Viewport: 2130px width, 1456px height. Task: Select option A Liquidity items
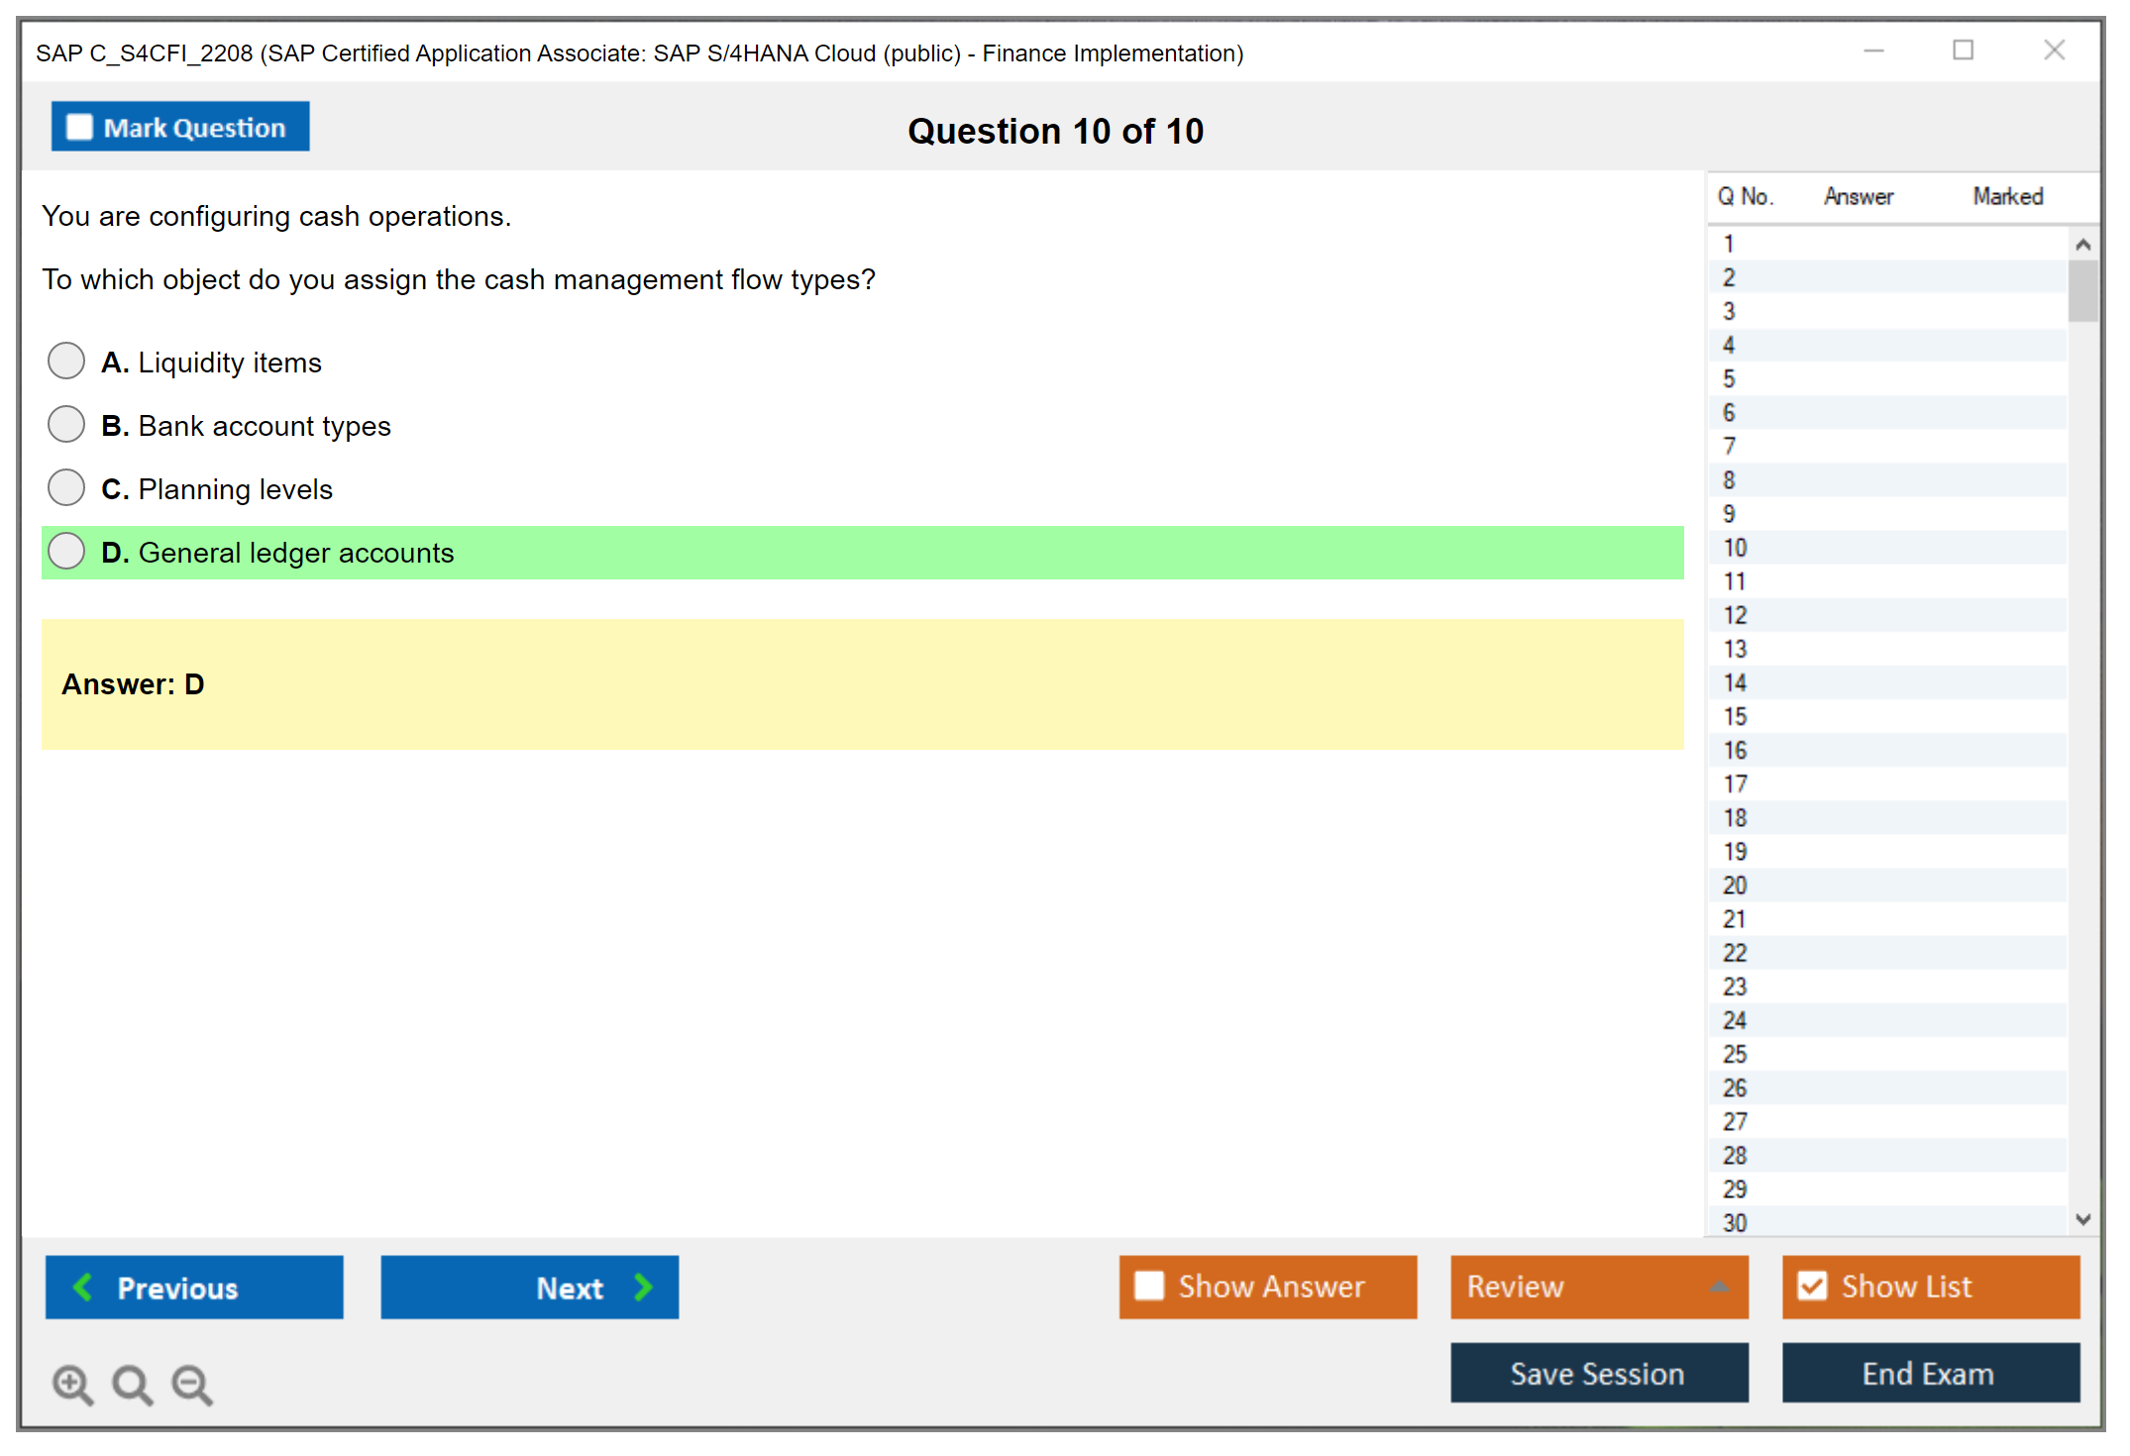(x=66, y=362)
